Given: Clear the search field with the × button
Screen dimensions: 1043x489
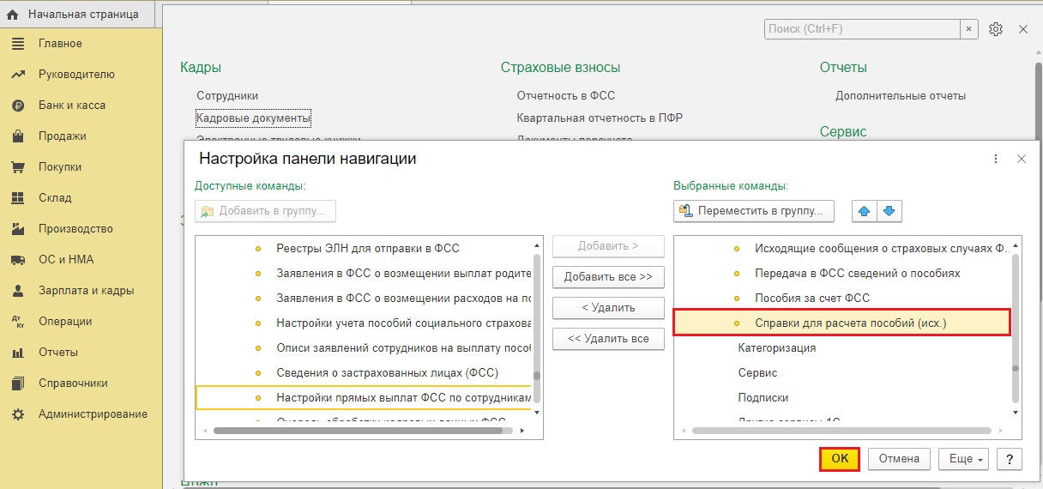Looking at the screenshot, I should 969,29.
